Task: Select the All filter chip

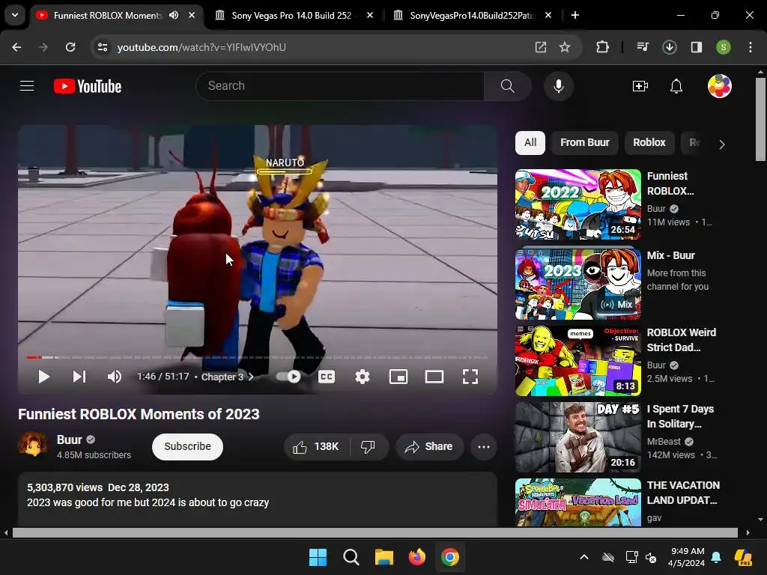Action: pyautogui.click(x=530, y=142)
